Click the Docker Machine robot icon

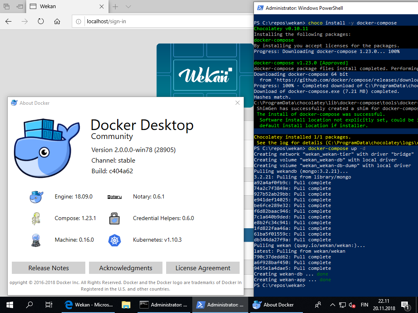click(x=36, y=240)
